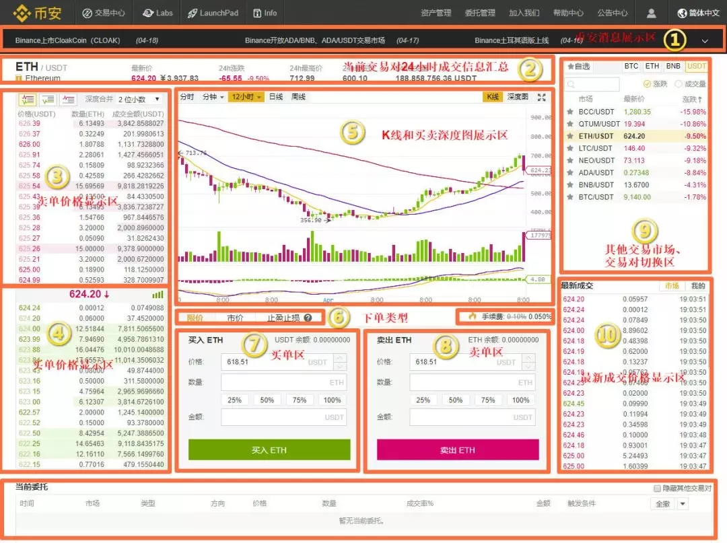Click the star icon for BCC/USDT

tap(570, 112)
